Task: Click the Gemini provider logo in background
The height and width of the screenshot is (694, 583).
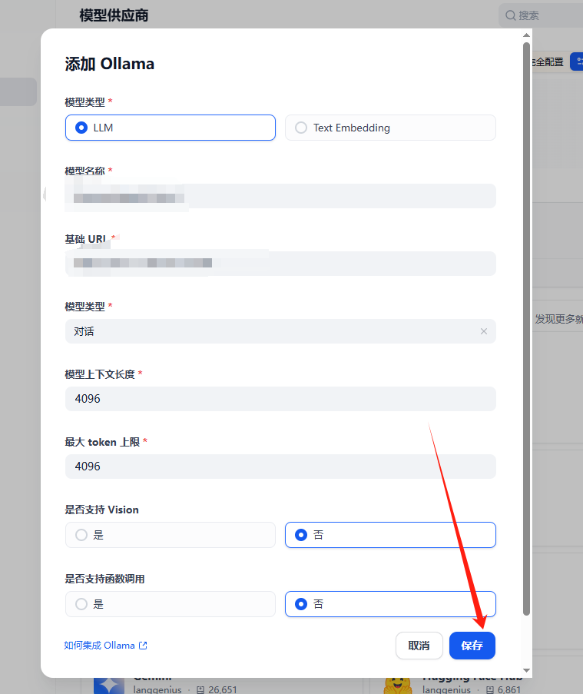Action: (109, 686)
